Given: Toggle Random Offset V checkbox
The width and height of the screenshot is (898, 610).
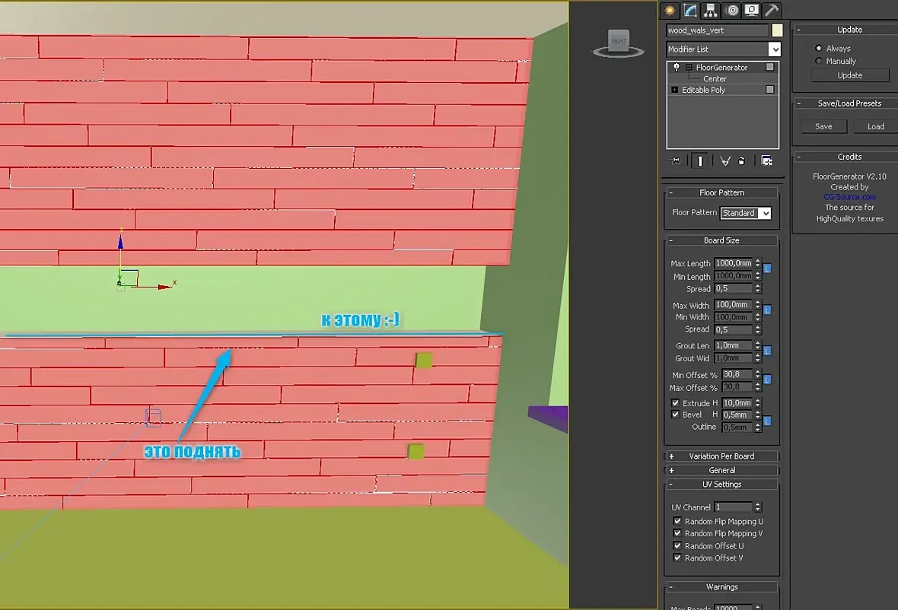Looking at the screenshot, I should [x=677, y=558].
